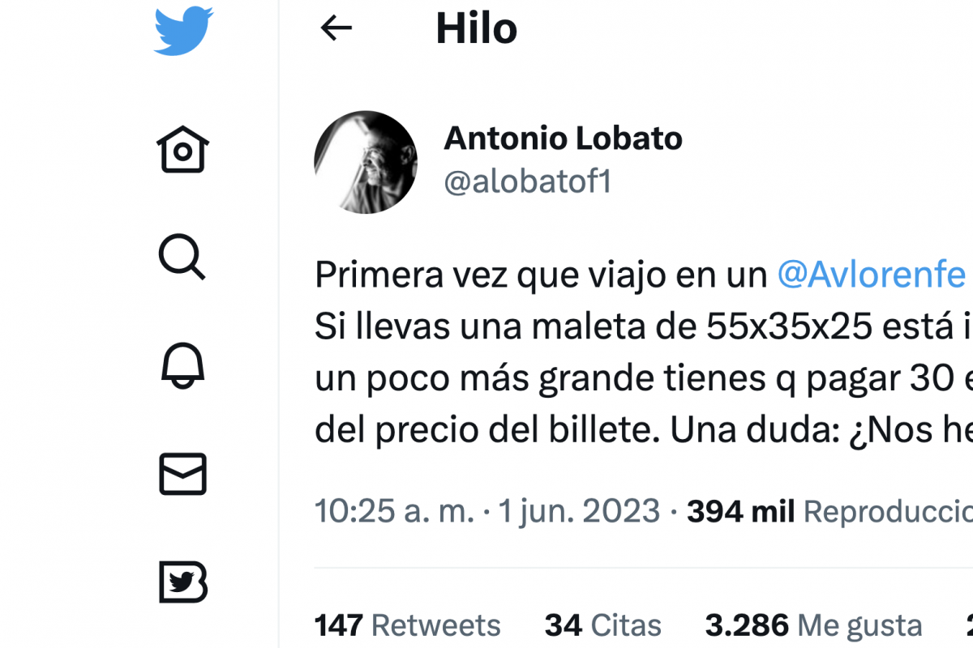Screen dimensions: 973x648
Task: Click the tweet line mentioning maleta 55x35x25
Action: coord(644,327)
